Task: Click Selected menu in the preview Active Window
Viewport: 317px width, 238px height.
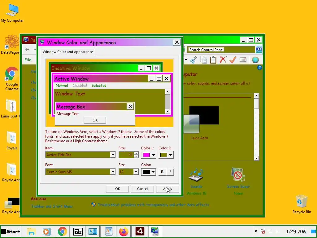Action: (x=99, y=86)
